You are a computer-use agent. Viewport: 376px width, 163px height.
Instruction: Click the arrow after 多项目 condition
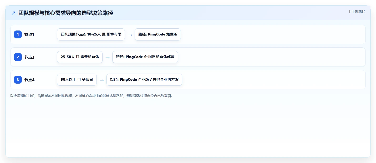coord(102,80)
